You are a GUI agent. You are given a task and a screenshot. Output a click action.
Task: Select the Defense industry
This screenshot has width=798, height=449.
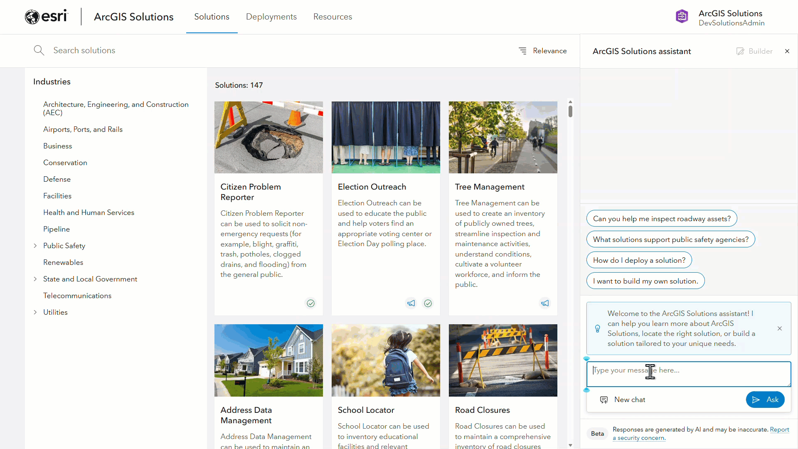[57, 179]
